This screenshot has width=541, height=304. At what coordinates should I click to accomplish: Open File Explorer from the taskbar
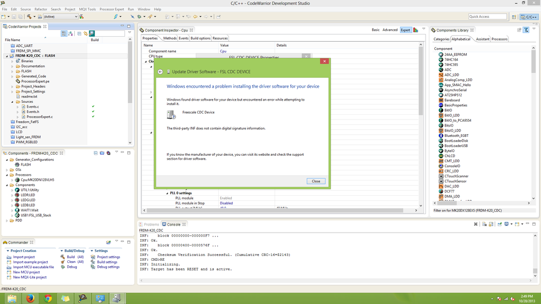[x=12, y=299]
